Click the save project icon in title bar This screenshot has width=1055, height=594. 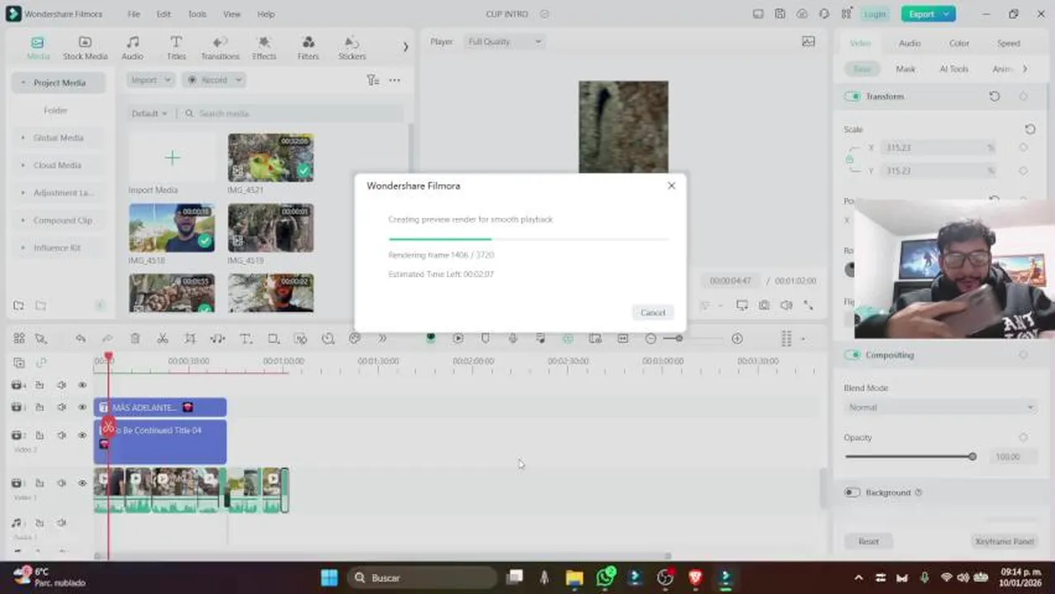point(780,14)
